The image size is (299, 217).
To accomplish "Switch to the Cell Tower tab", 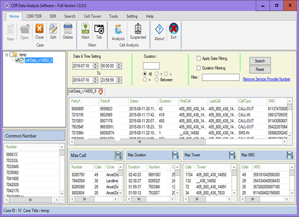I will (93, 16).
